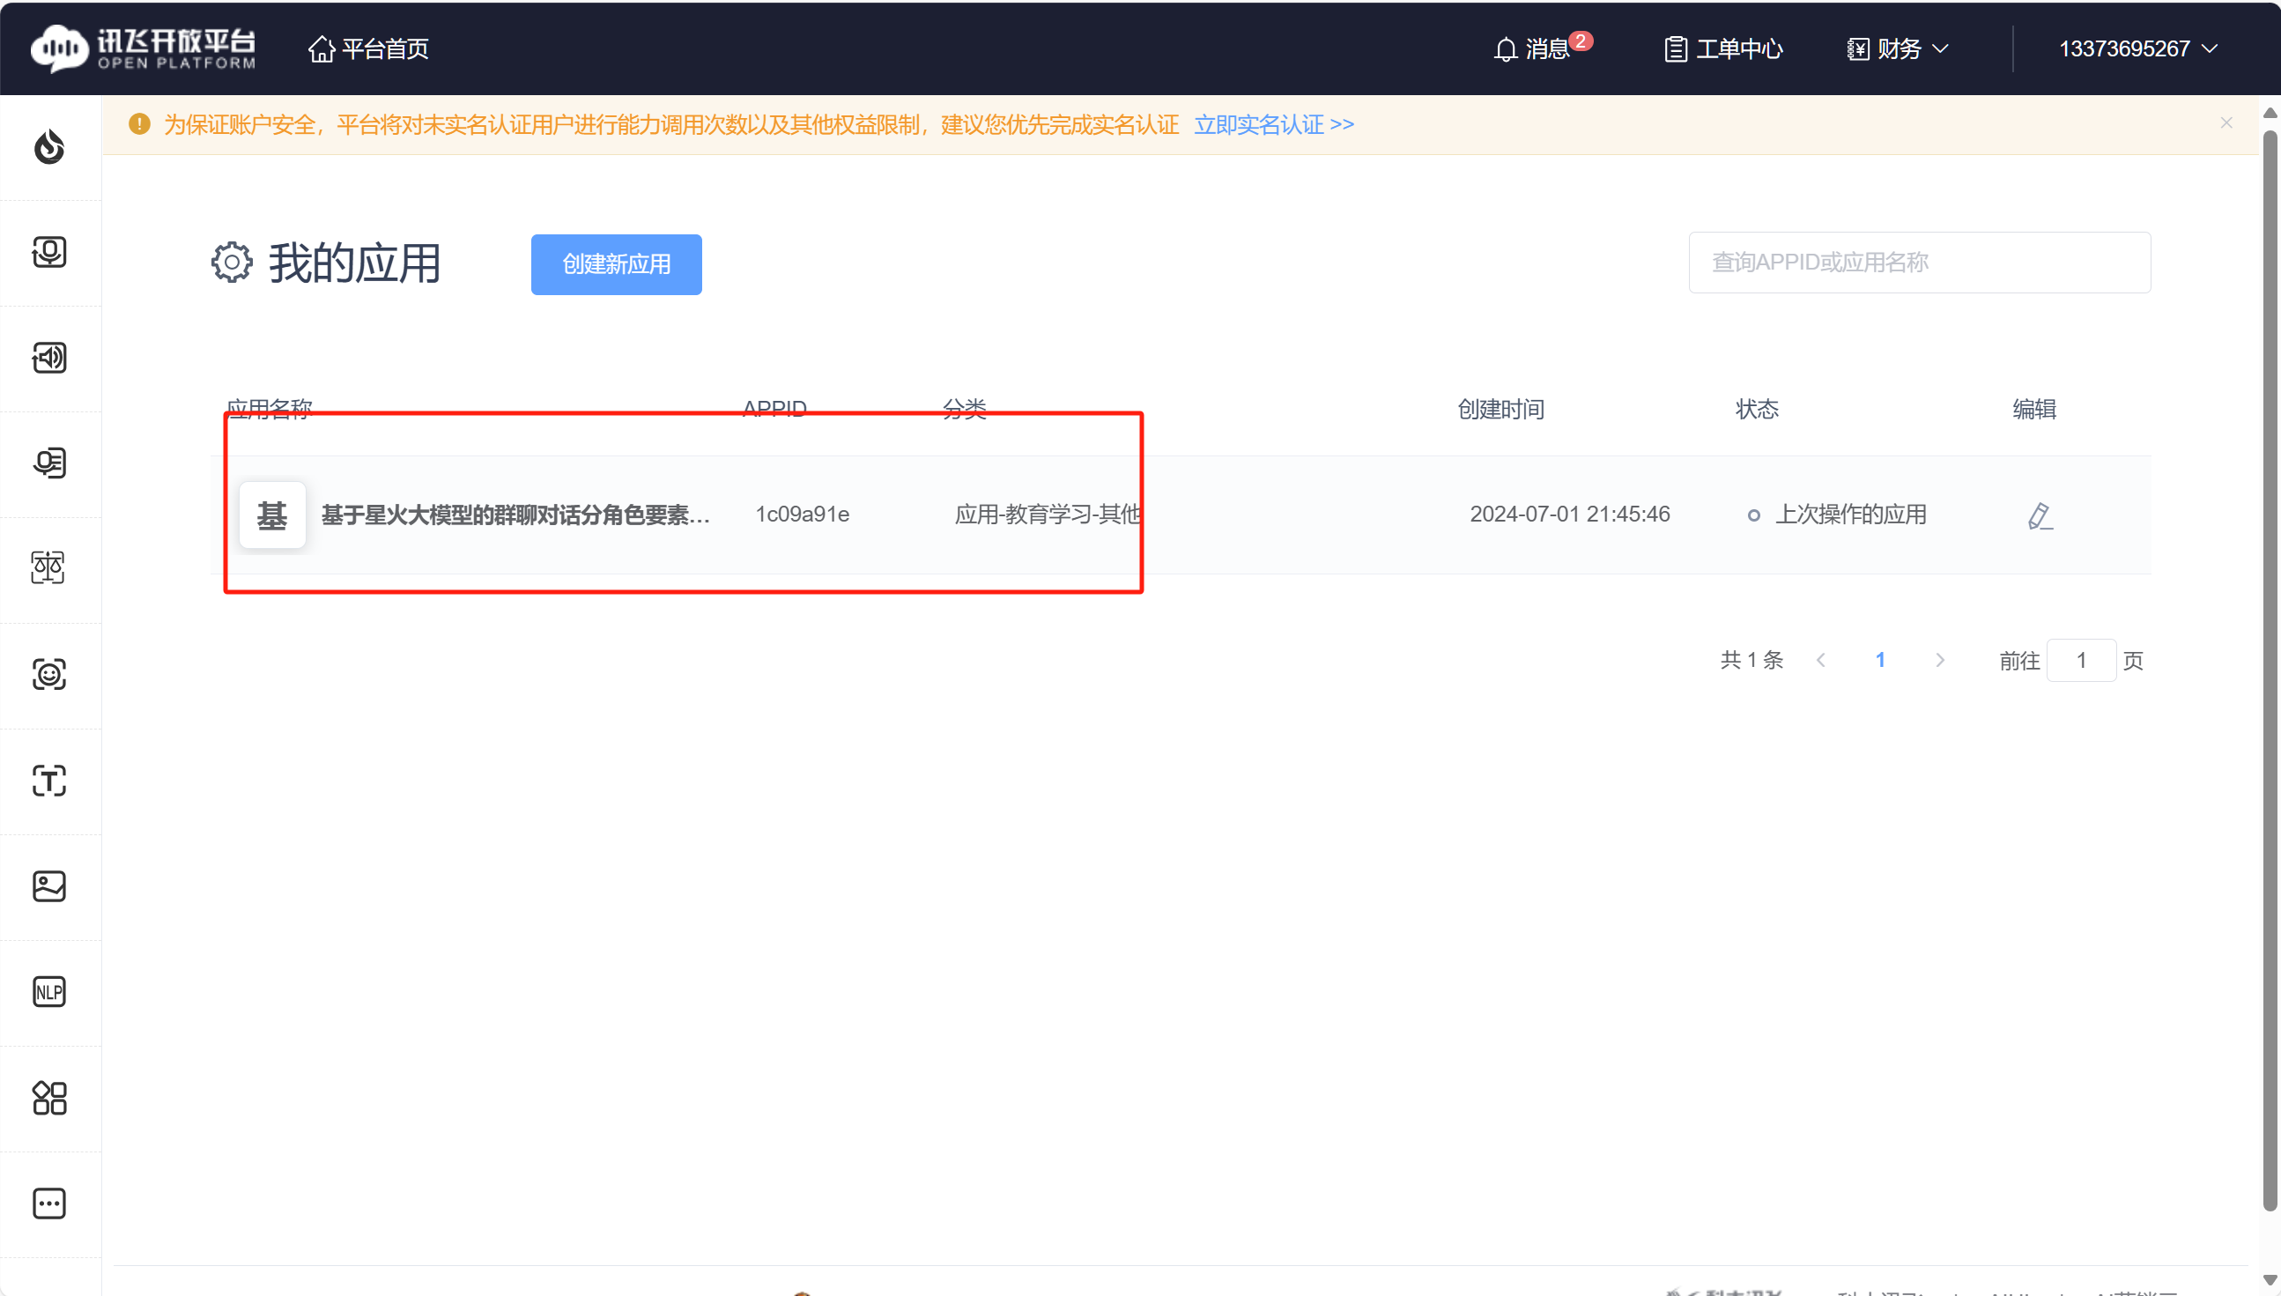Open the grid apps sidebar icon

point(49,1098)
